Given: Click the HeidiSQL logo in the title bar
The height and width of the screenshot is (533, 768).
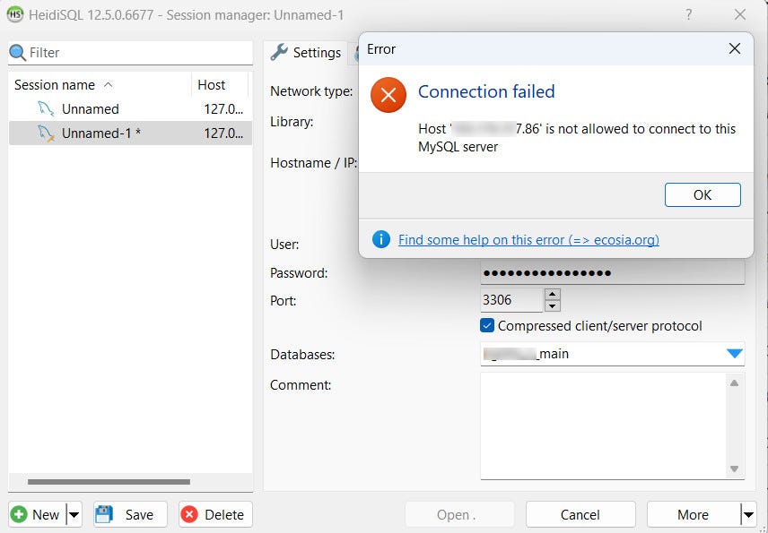Looking at the screenshot, I should point(15,14).
